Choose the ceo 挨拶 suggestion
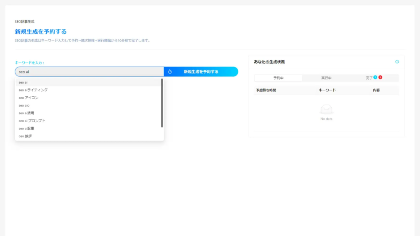Screen dimensions: 420x236 [x=89, y=136]
